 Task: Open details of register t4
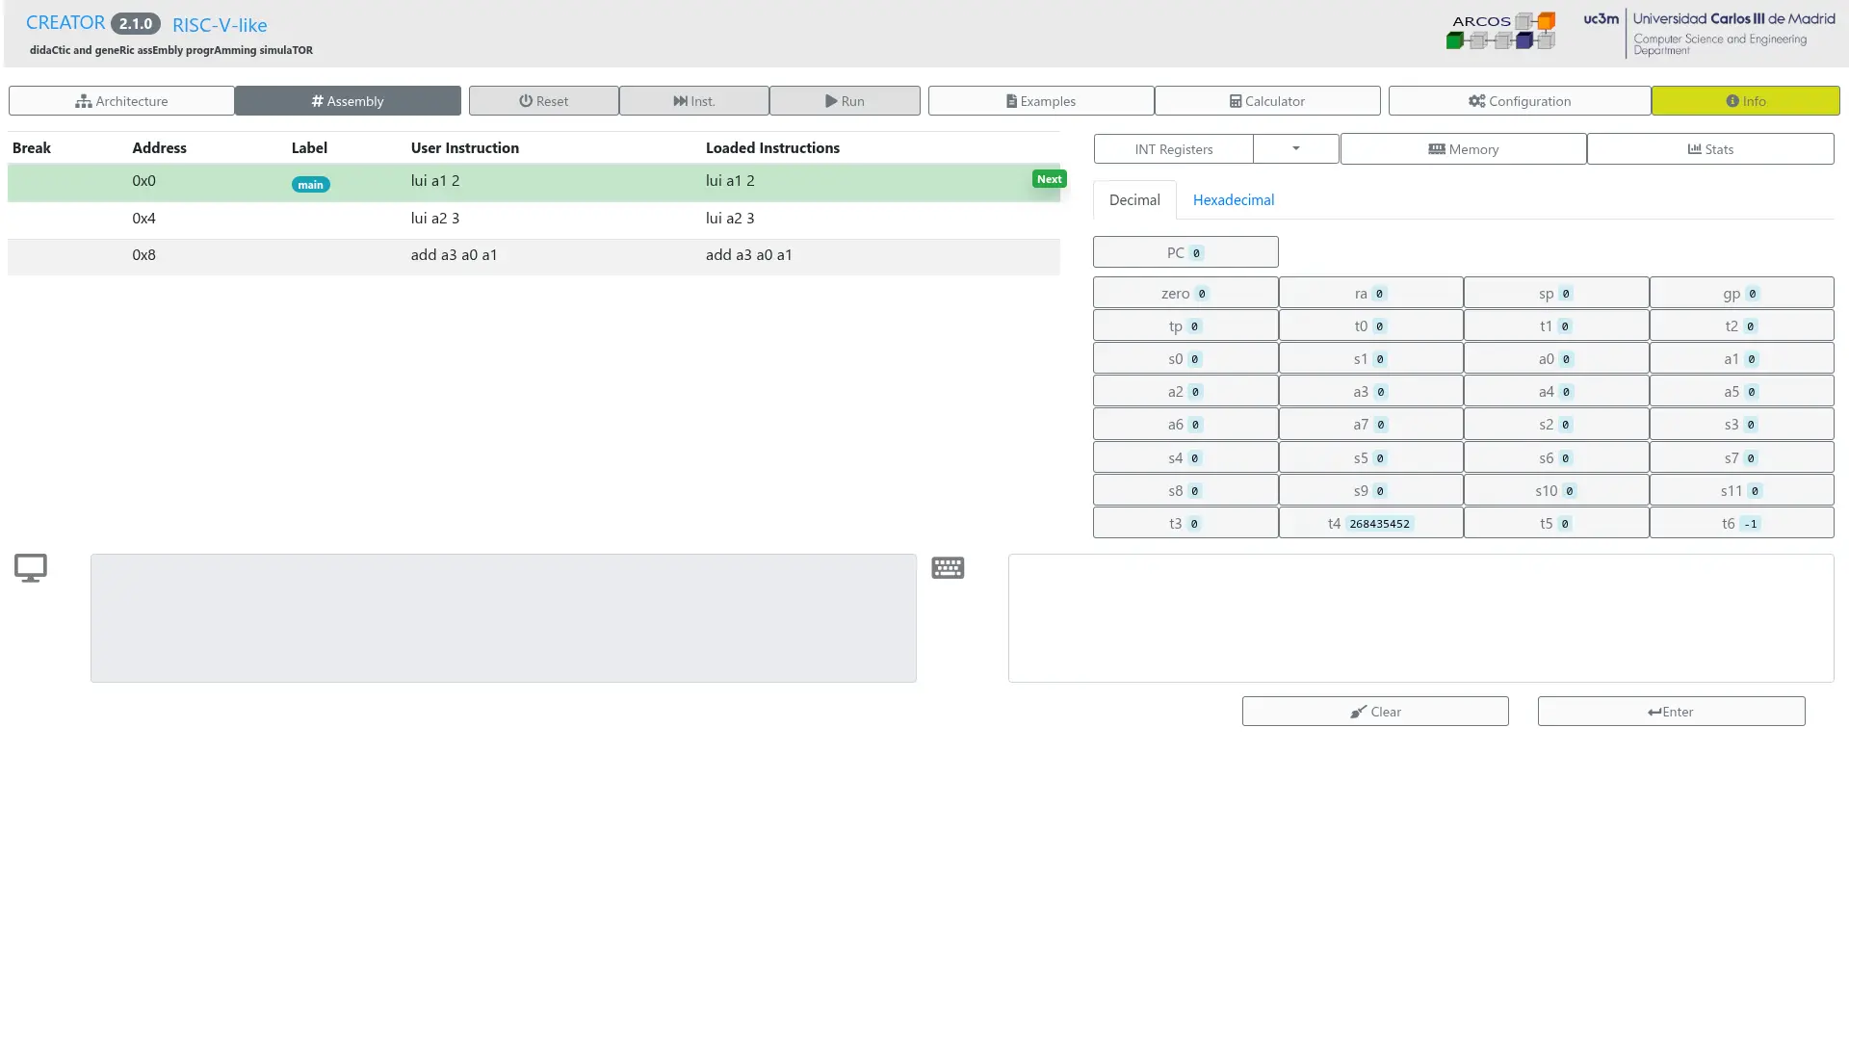pyautogui.click(x=1370, y=523)
